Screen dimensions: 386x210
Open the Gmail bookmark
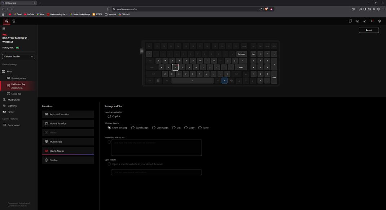tap(17, 14)
